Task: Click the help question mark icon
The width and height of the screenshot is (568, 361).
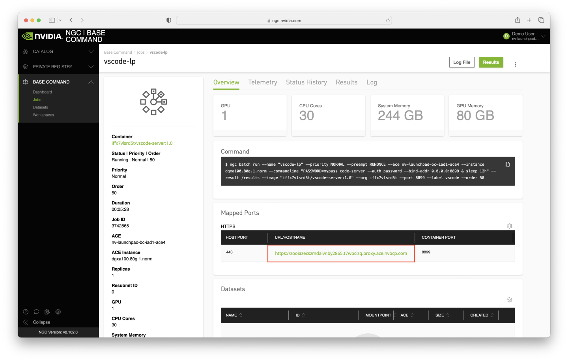Action: pos(26,312)
